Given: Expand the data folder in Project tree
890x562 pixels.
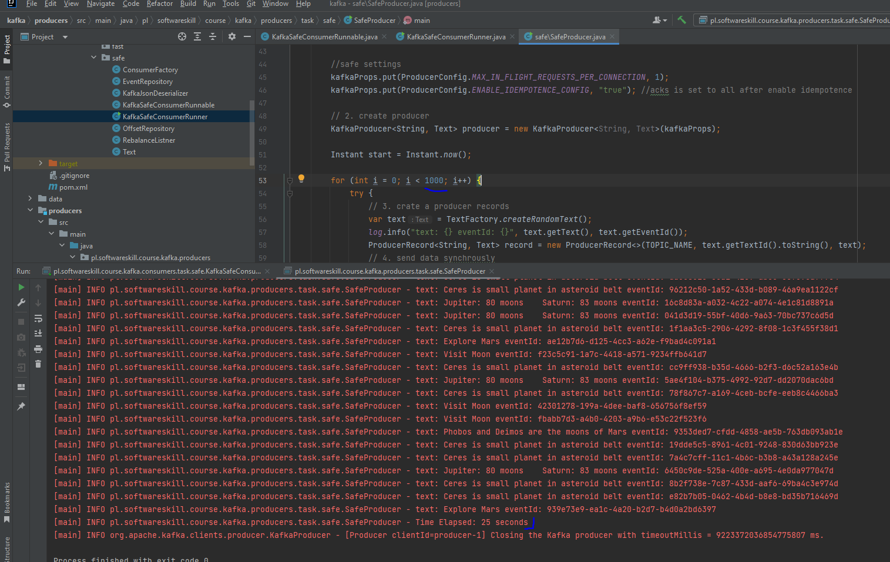Looking at the screenshot, I should 29,198.
